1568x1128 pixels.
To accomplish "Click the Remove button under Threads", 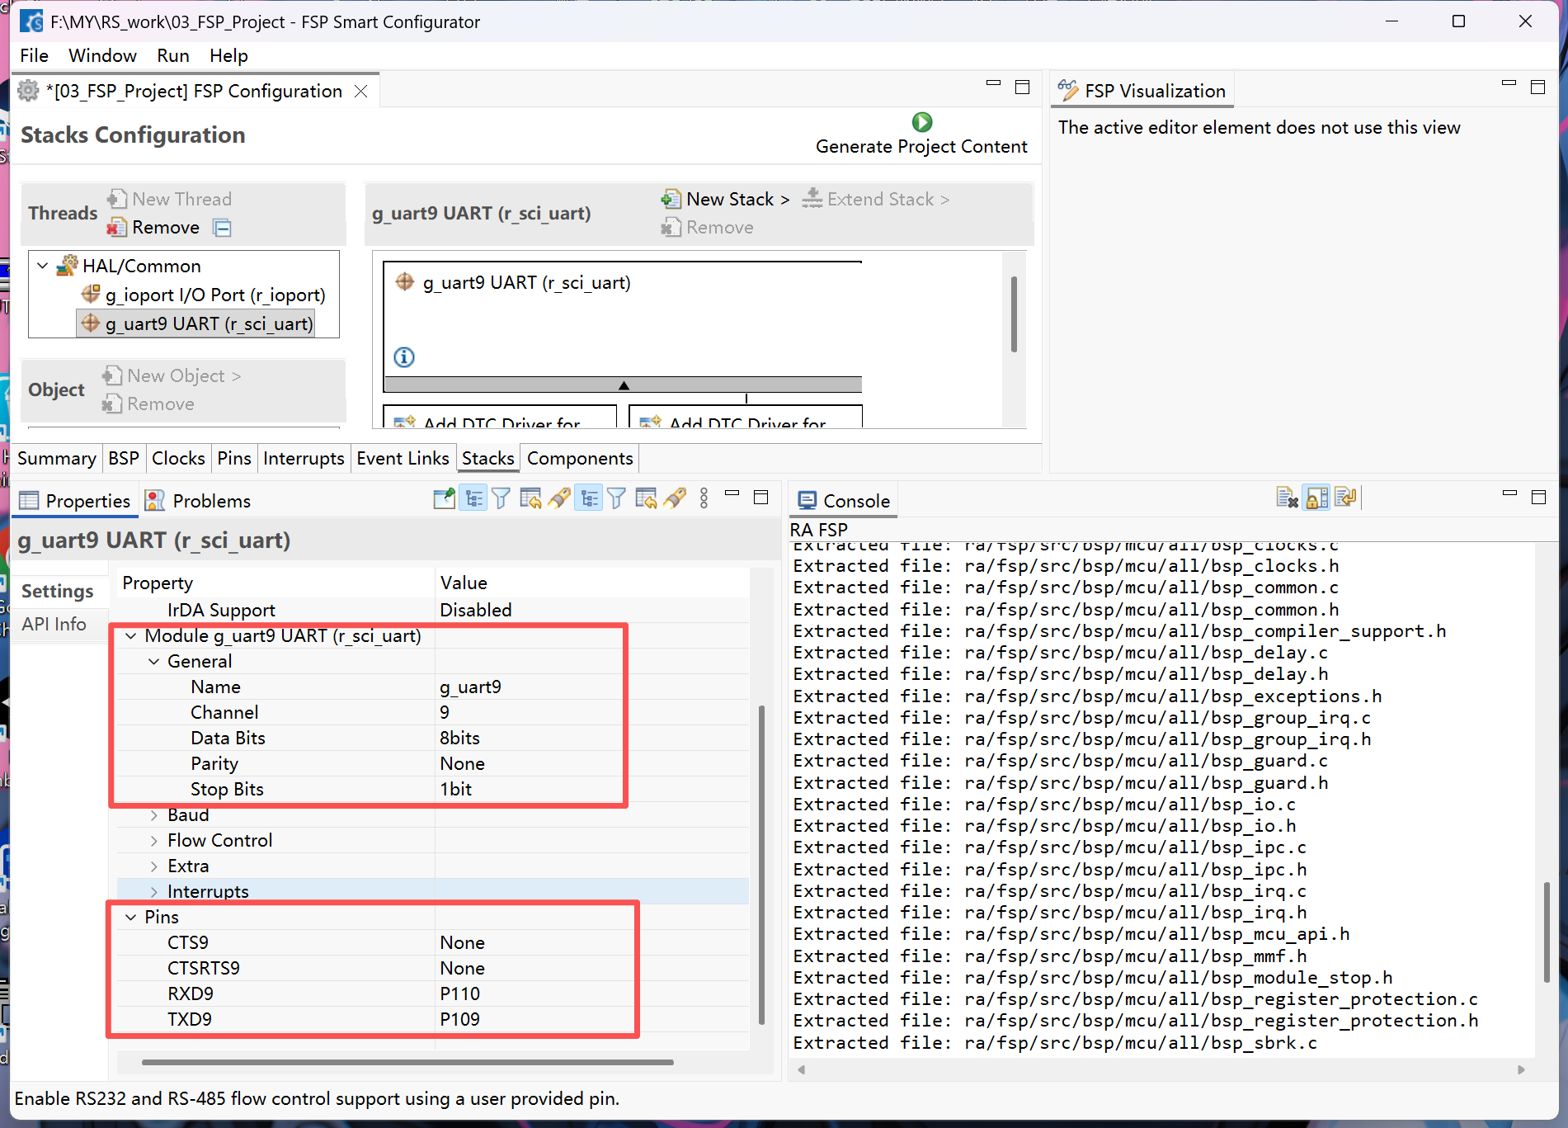I will click(154, 228).
